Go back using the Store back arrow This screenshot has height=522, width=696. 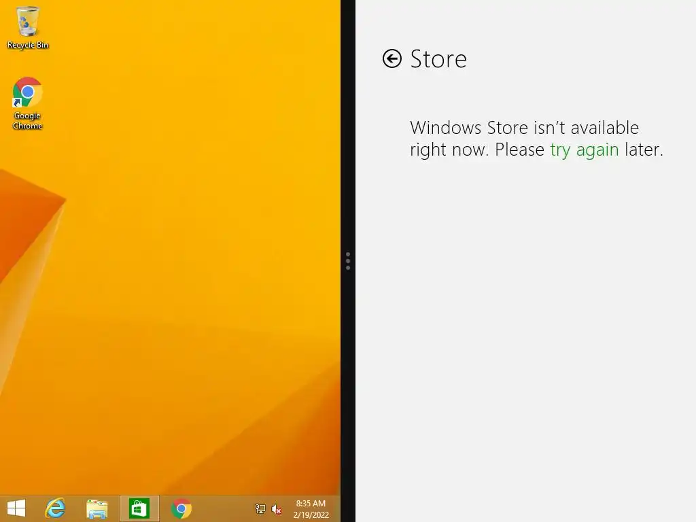point(392,58)
